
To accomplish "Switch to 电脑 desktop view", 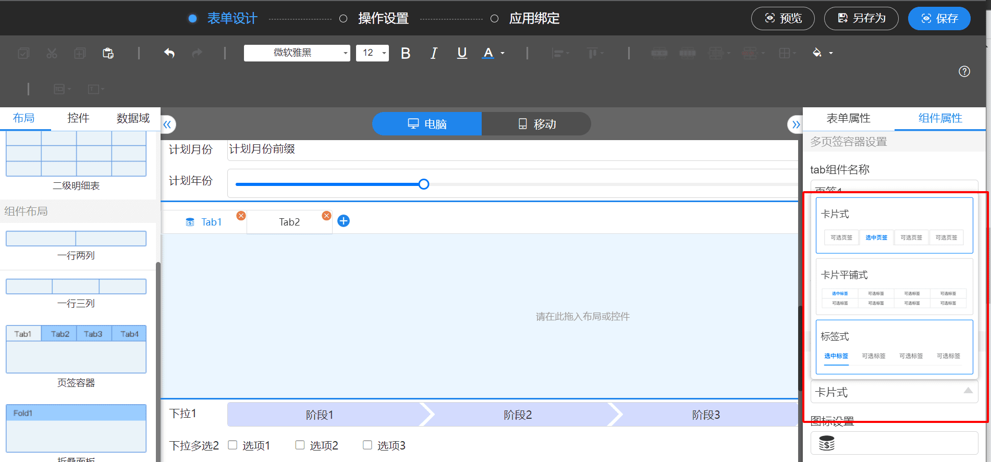I will coord(427,124).
